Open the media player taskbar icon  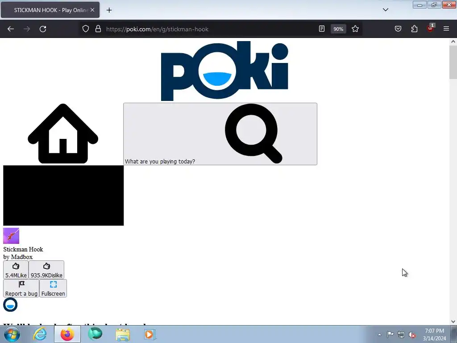(150, 334)
